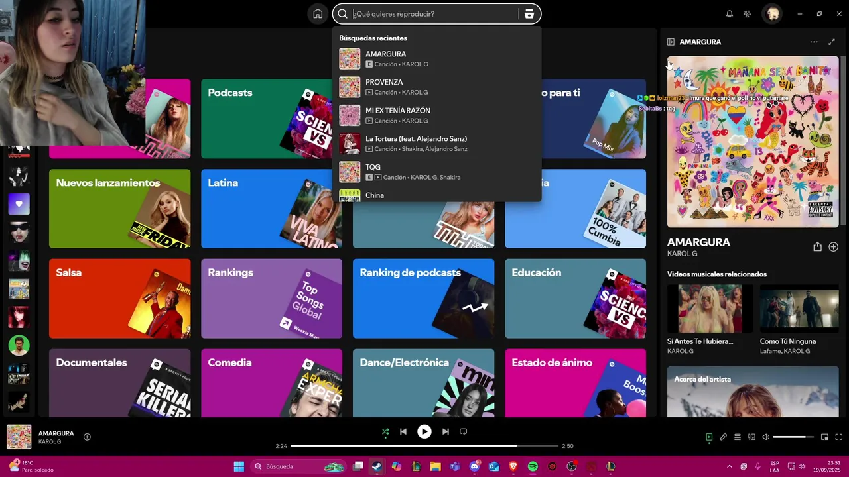Open Discord from the taskbar
Screen dimensions: 849x477
(474, 466)
